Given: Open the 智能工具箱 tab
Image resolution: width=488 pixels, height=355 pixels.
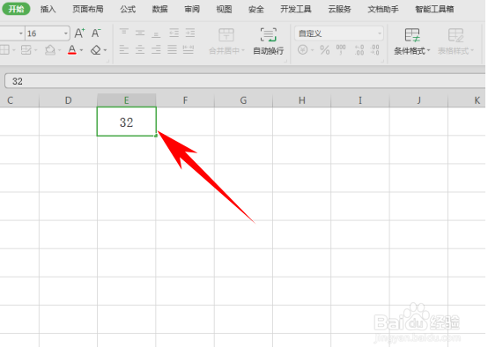Looking at the screenshot, I should point(434,9).
